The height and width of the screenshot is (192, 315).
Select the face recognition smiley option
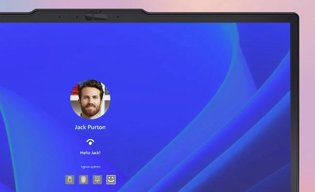(111, 179)
